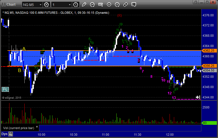Click the 2500 volume axis label

click(206, 107)
